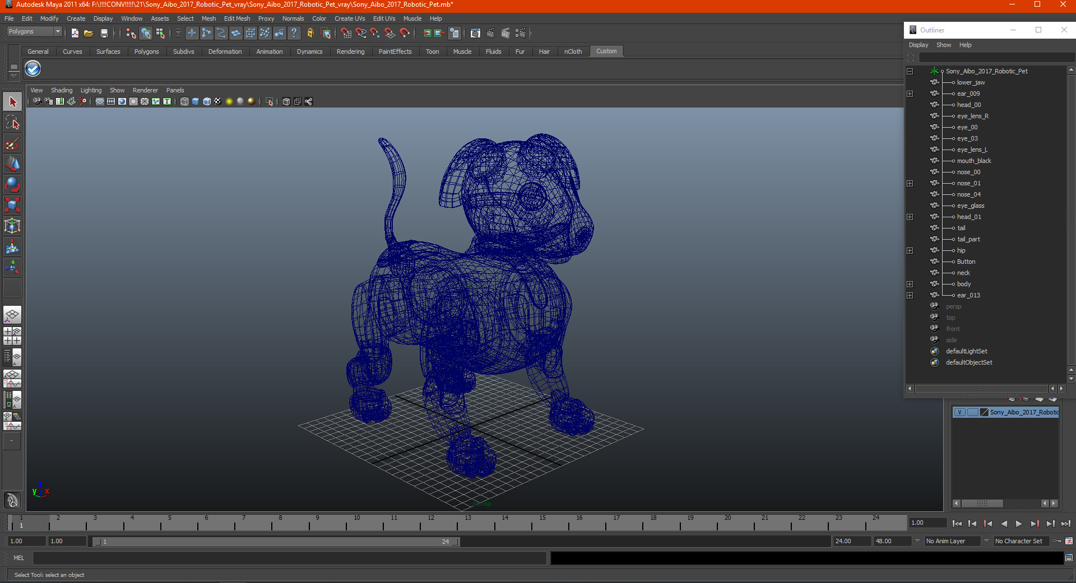Open Render View from the clapperboard icon
The height and width of the screenshot is (583, 1076).
coord(475,34)
